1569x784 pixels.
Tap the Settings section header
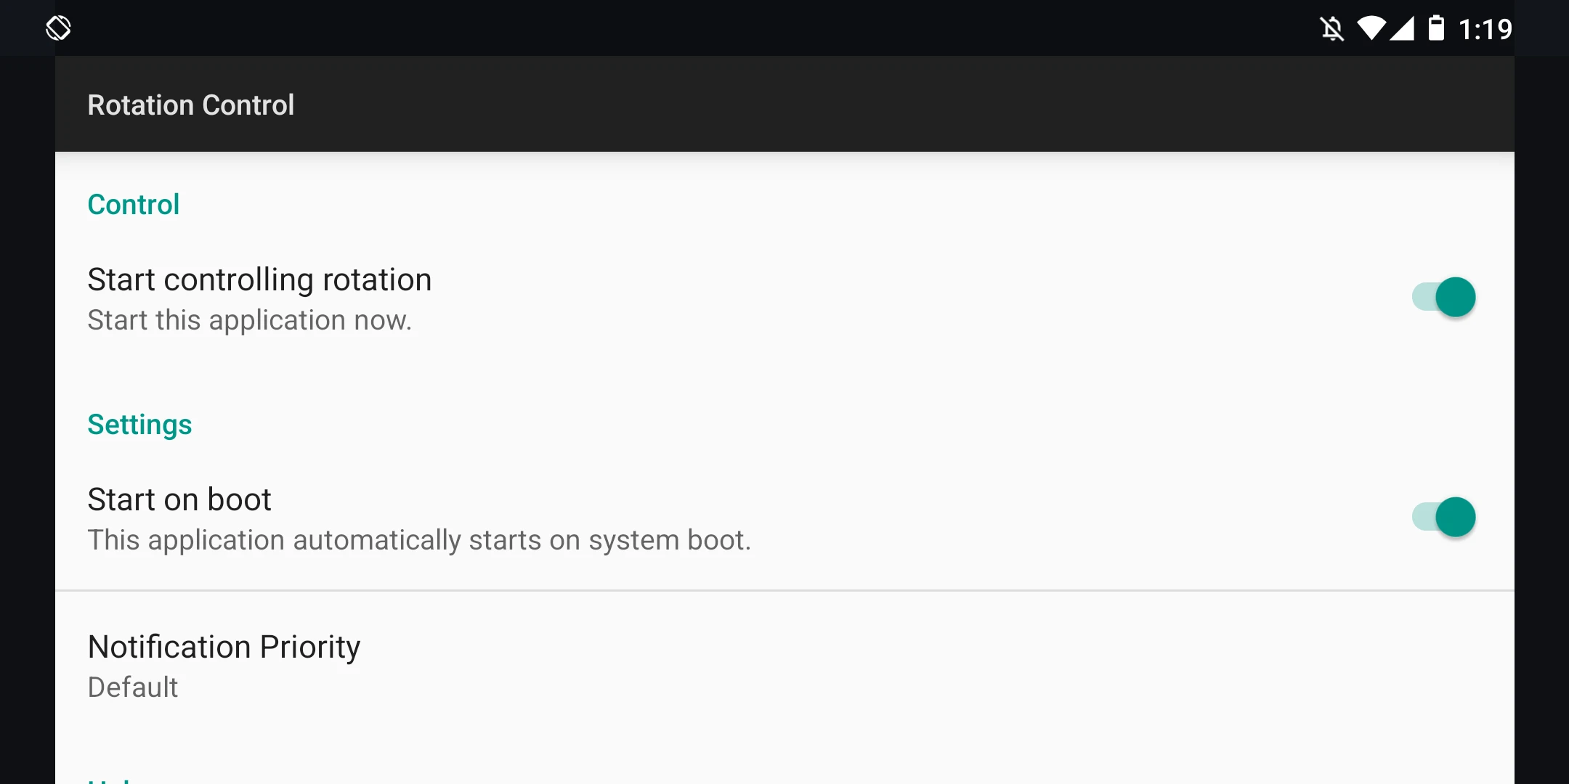point(139,425)
